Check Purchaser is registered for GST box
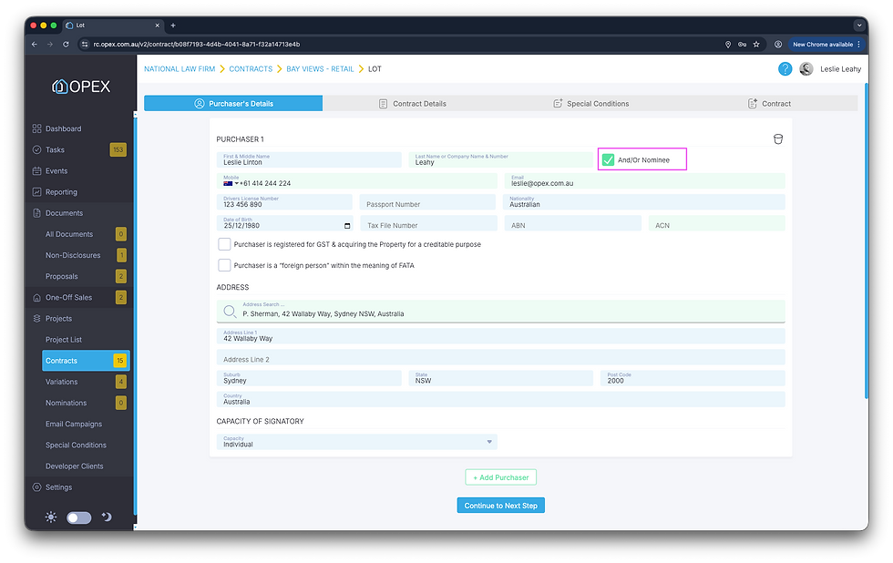Screen dimensions: 893x563 tap(224, 244)
